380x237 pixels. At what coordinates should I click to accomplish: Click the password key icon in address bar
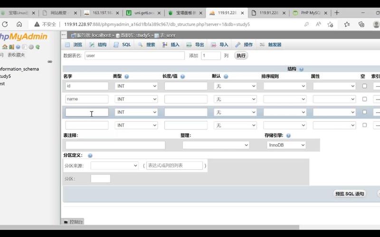click(x=306, y=24)
